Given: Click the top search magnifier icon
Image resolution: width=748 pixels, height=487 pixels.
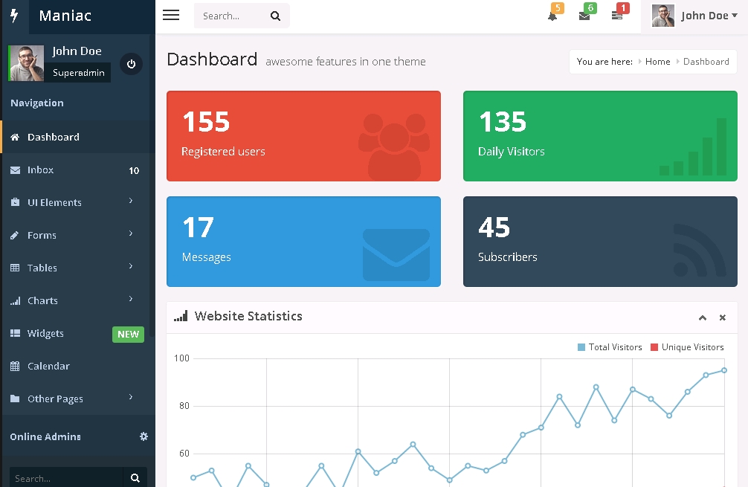Looking at the screenshot, I should pyautogui.click(x=275, y=16).
